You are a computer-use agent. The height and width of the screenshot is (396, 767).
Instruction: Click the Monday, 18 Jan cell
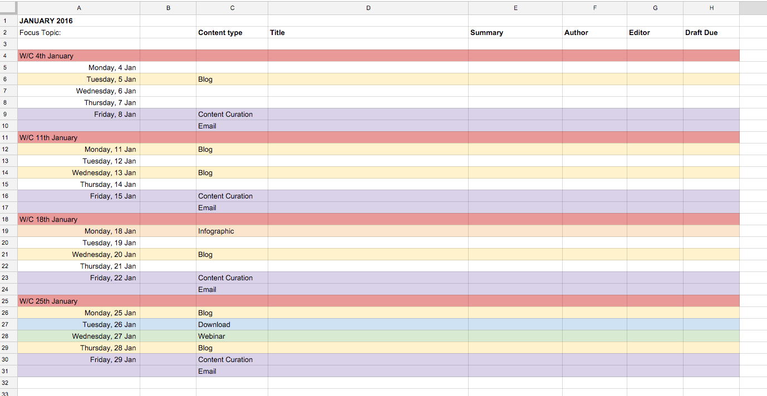(x=78, y=231)
